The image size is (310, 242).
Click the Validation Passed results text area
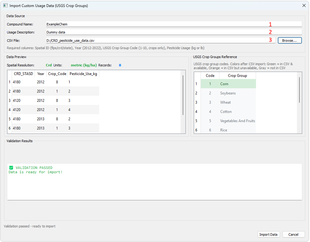pyautogui.click(x=154, y=181)
